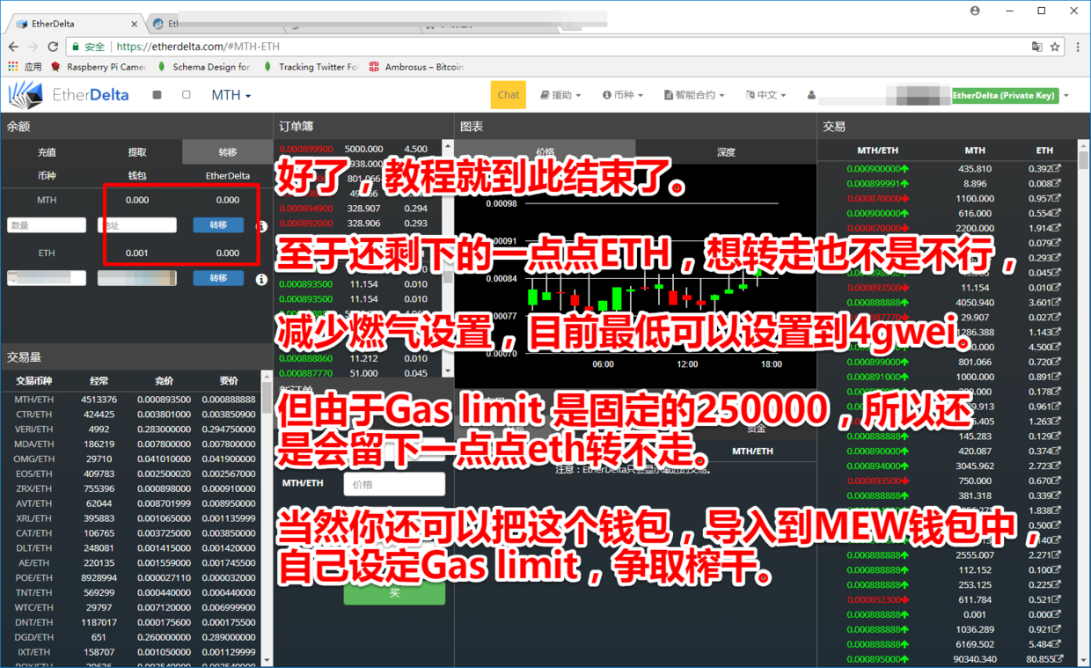Click the address bar URL
1091x668 pixels.
(x=198, y=47)
